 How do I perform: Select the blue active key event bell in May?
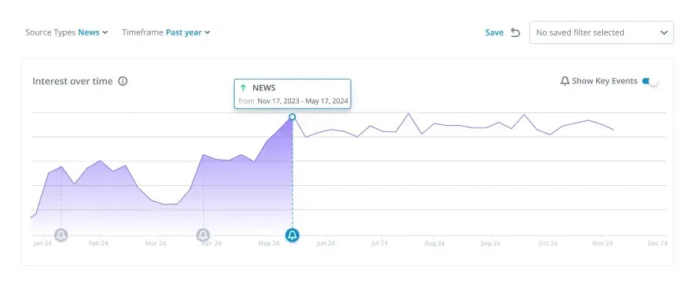(x=292, y=235)
